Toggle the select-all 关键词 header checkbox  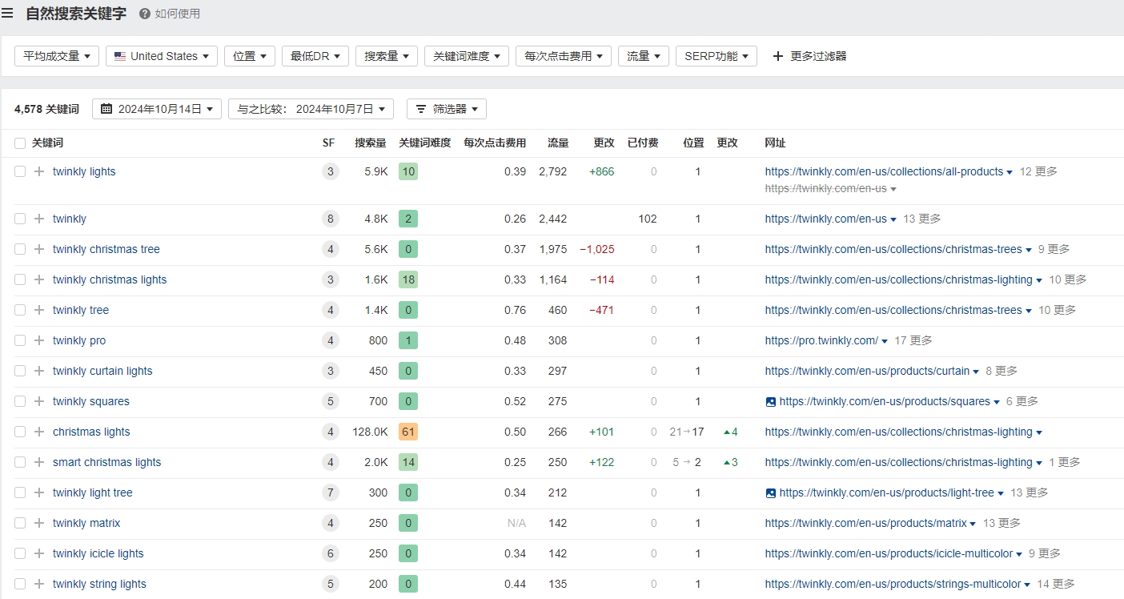[20, 143]
